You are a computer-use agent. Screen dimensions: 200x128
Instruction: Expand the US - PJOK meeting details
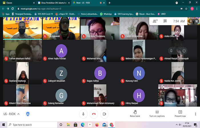pyautogui.click(x=18, y=114)
